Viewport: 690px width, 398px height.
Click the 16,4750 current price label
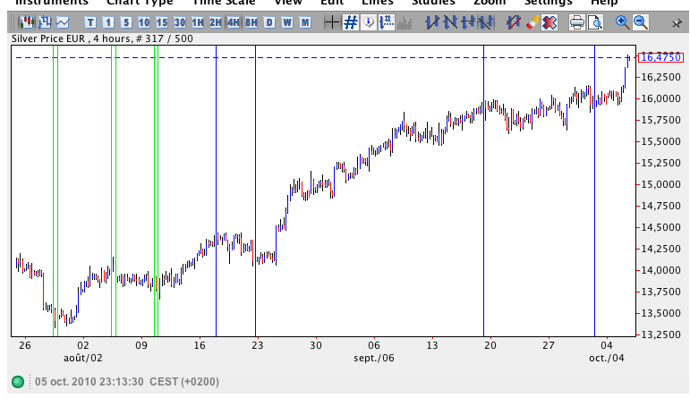pyautogui.click(x=660, y=57)
